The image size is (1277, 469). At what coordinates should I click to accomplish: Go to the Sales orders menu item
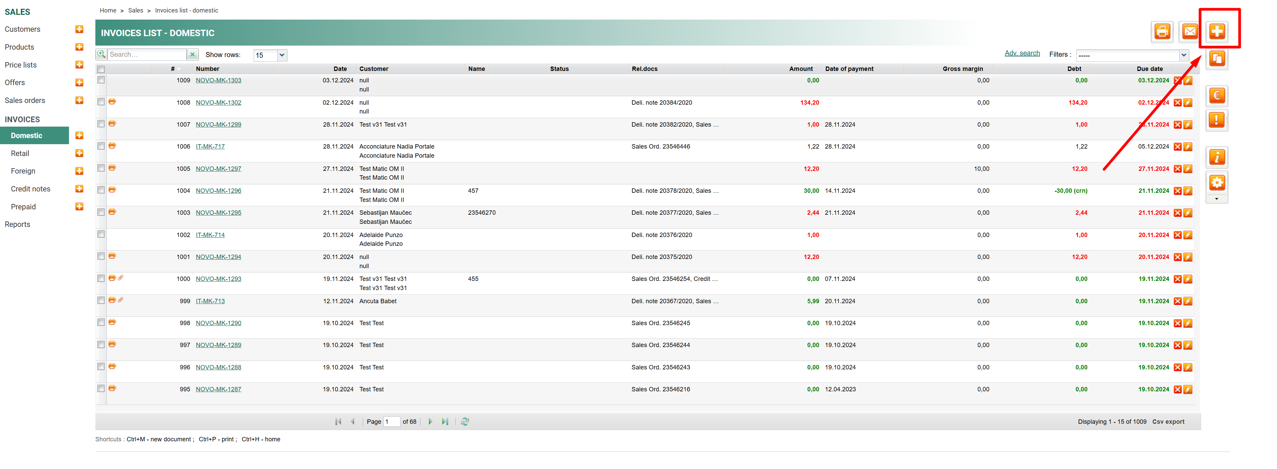tap(25, 100)
